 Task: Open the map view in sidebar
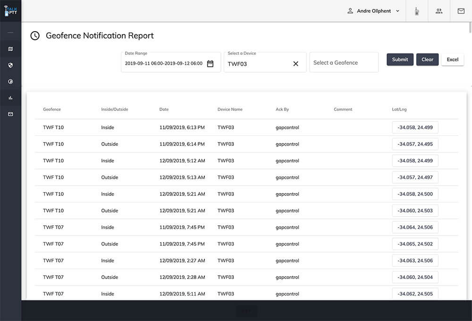(10, 49)
